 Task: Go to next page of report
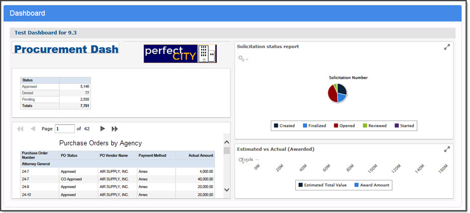pos(102,129)
